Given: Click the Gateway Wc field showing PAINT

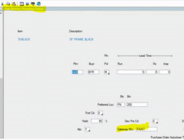Looking at the screenshot, I should click(x=146, y=129).
